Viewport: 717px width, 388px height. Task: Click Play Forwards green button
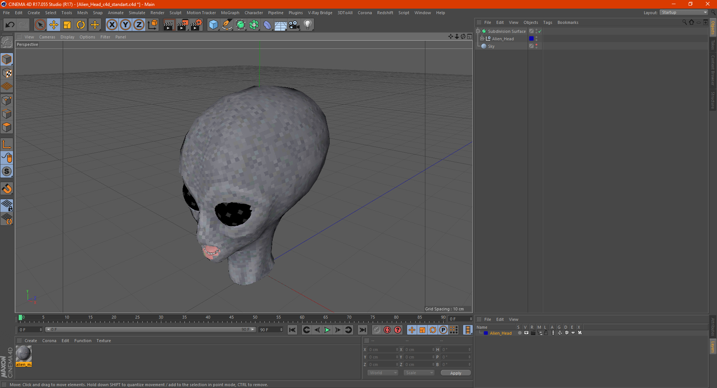(327, 330)
